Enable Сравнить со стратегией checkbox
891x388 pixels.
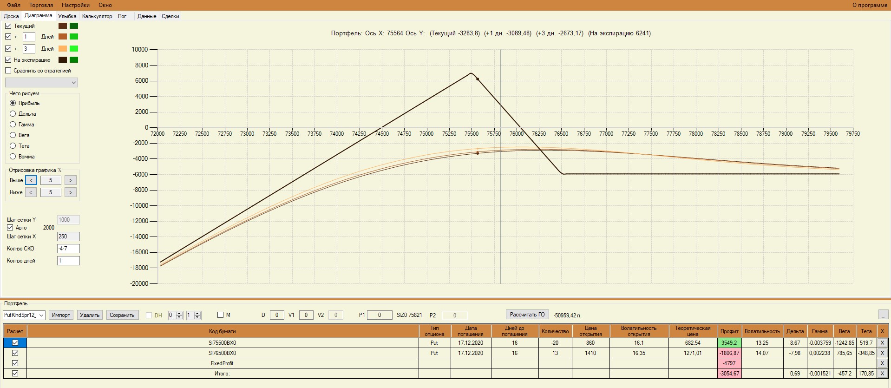pos(8,71)
